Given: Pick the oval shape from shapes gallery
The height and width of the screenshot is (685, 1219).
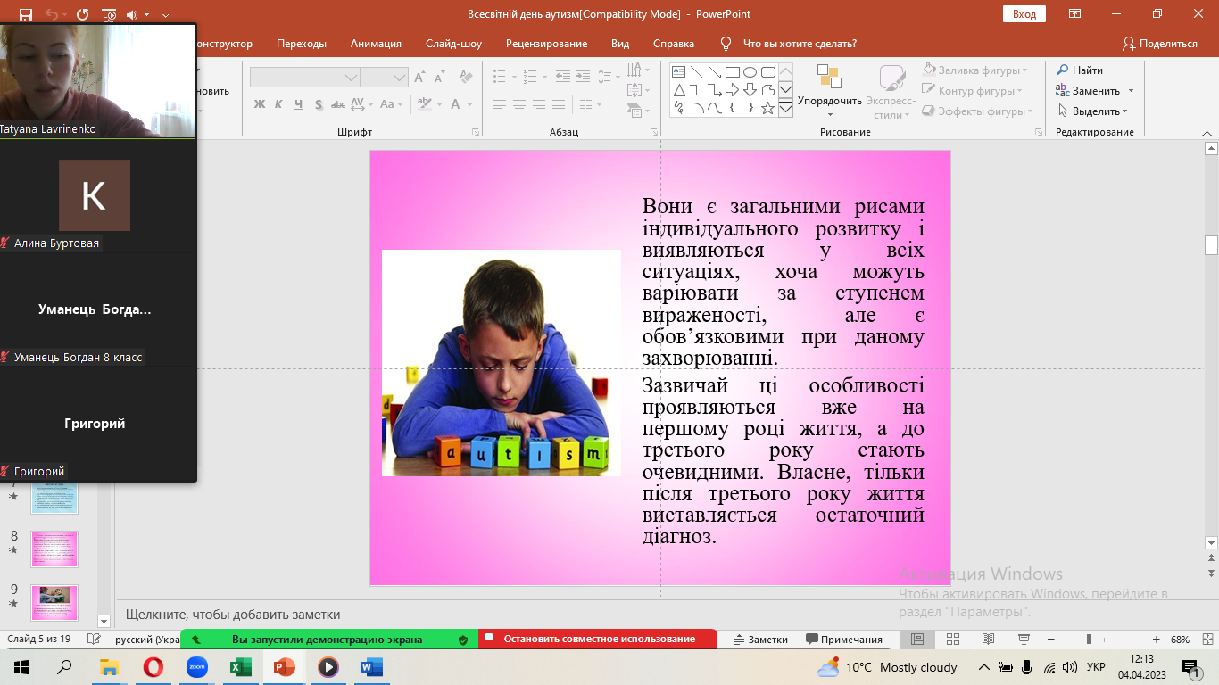Looking at the screenshot, I should click(750, 72).
